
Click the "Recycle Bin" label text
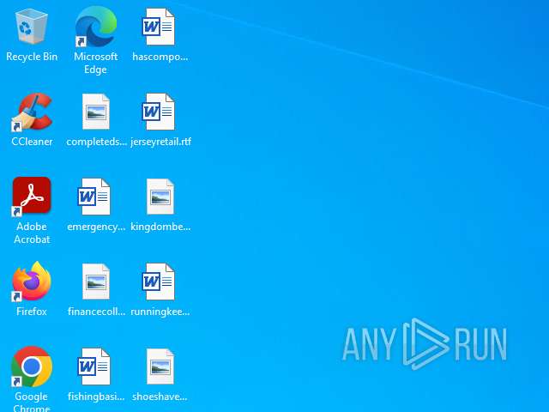(32, 57)
